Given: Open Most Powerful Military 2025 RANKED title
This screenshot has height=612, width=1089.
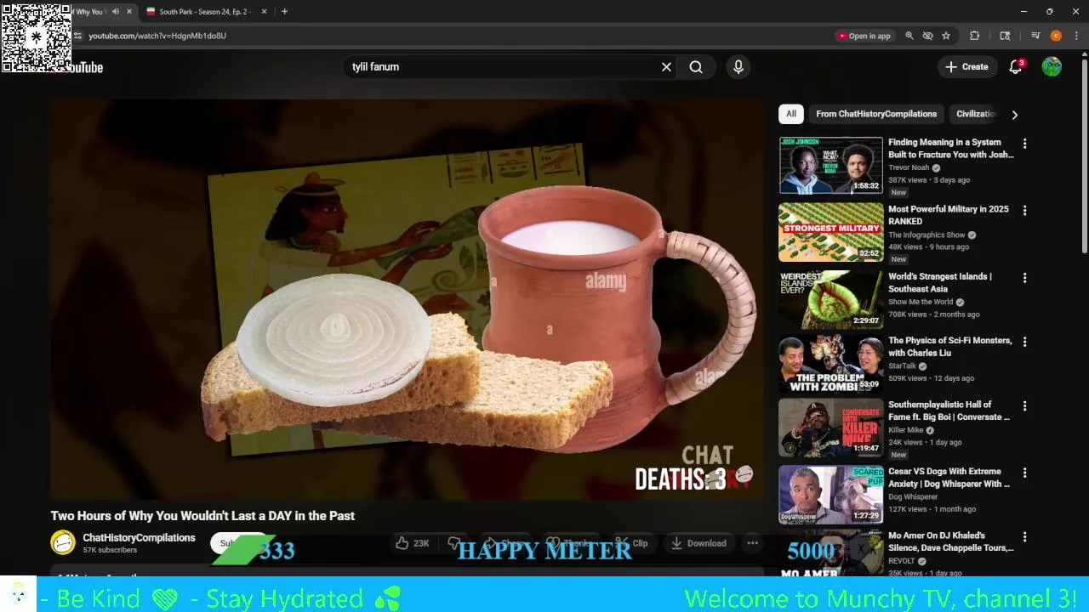Looking at the screenshot, I should point(949,215).
